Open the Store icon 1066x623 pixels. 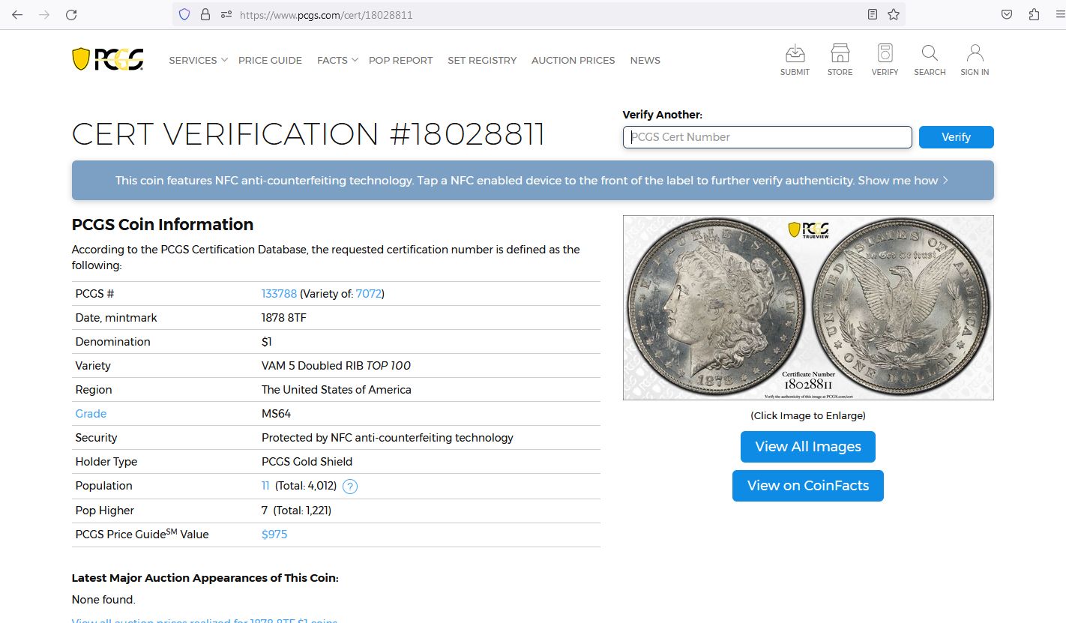point(840,59)
